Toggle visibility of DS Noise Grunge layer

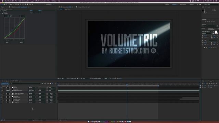(1, 91)
